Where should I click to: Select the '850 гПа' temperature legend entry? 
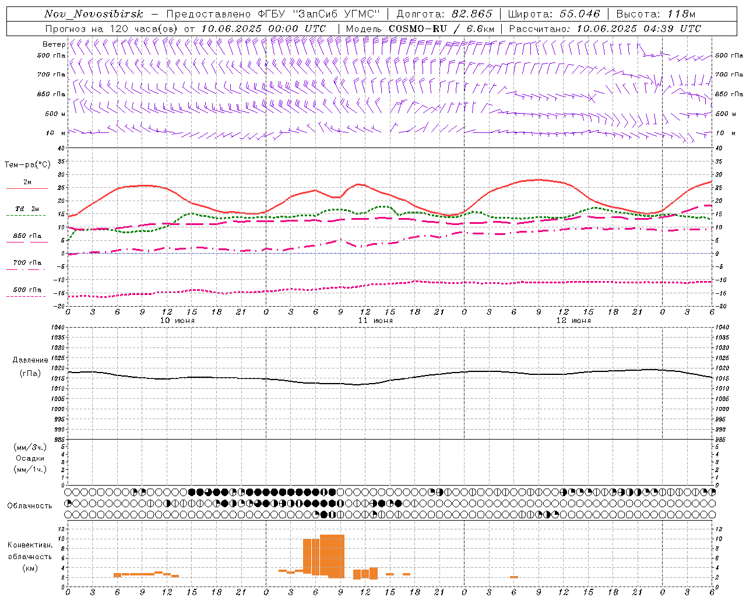(x=27, y=236)
